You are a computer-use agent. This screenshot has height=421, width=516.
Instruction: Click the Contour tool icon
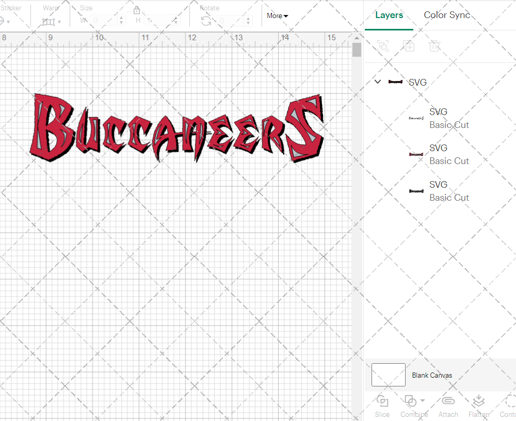510,401
